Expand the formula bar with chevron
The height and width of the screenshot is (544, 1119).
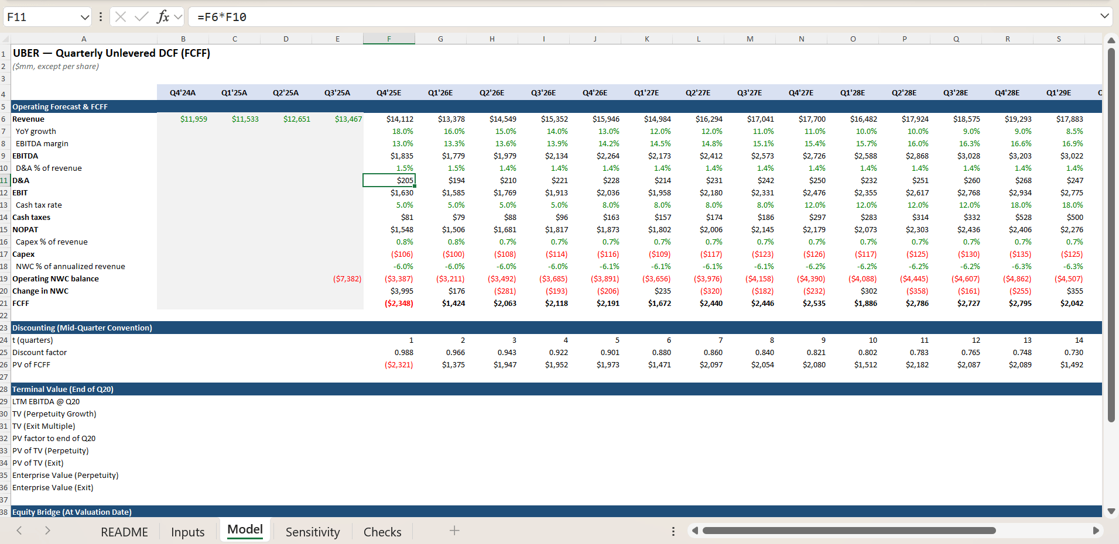pos(1104,16)
